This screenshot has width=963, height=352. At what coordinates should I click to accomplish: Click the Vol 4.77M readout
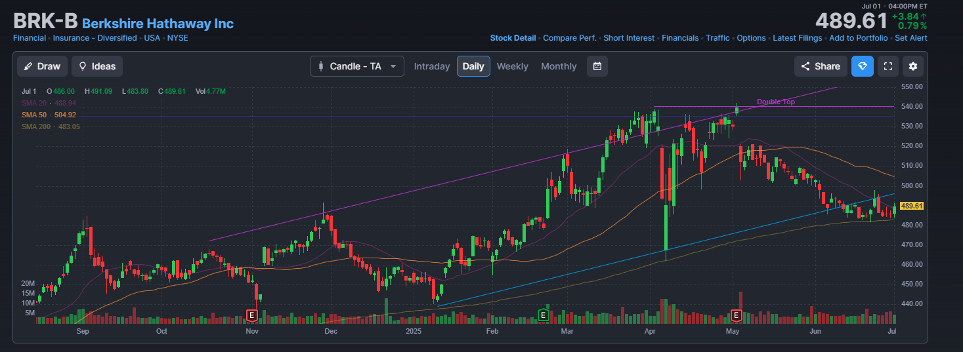coord(211,91)
